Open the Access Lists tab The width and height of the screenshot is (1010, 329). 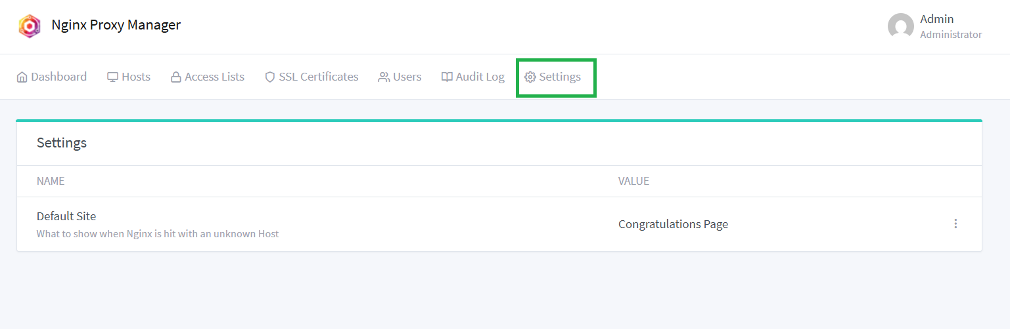(208, 77)
